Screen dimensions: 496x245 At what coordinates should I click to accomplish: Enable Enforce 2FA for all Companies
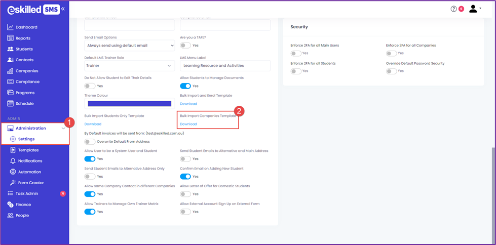392,53
